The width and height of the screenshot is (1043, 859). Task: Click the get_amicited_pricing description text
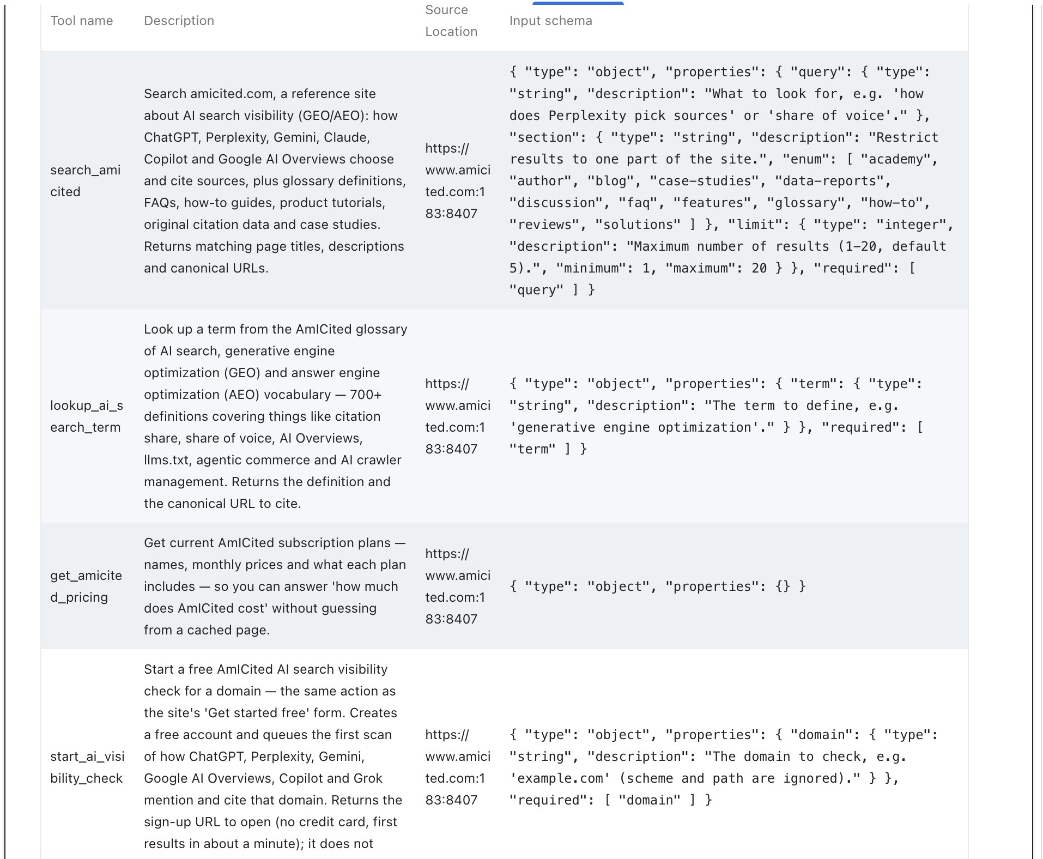[x=275, y=586]
